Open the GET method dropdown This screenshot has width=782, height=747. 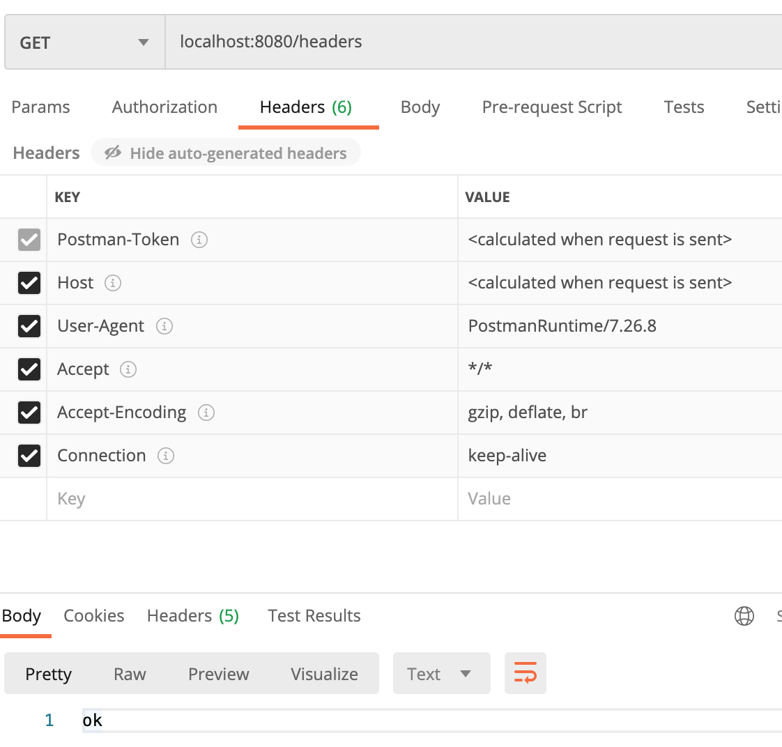click(x=85, y=43)
